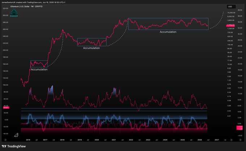This screenshot has height=151, width=246.
Task: Click the 32.00 value on the right axis
Action: (x=240, y=28)
